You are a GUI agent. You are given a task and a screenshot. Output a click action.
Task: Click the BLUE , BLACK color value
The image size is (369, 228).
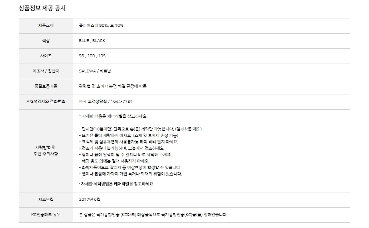[x=92, y=41]
